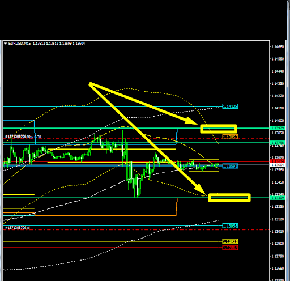Click the triangle icon beside EURUSD,M15 title
The image size is (290, 281).
click(x=5, y=44)
